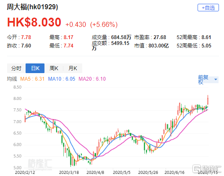
Task: Click the 2020/6/16 date label
Action: [175, 172]
